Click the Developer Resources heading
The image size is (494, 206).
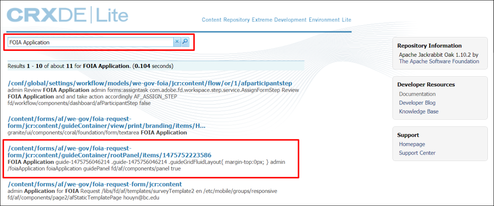(426, 84)
